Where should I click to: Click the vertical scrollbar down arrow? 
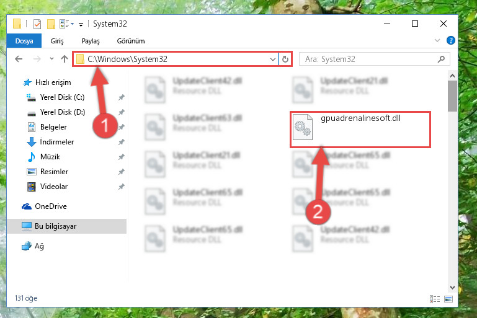point(452,287)
